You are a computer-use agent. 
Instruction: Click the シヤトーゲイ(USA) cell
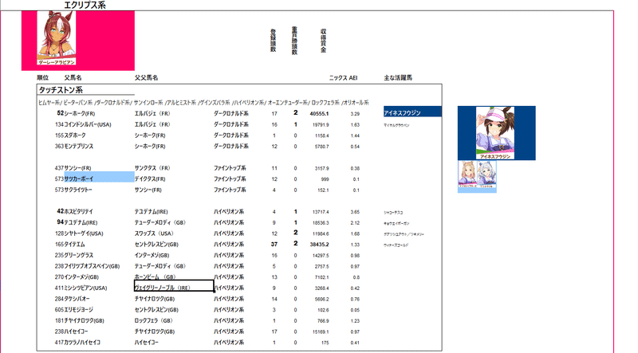coord(84,233)
